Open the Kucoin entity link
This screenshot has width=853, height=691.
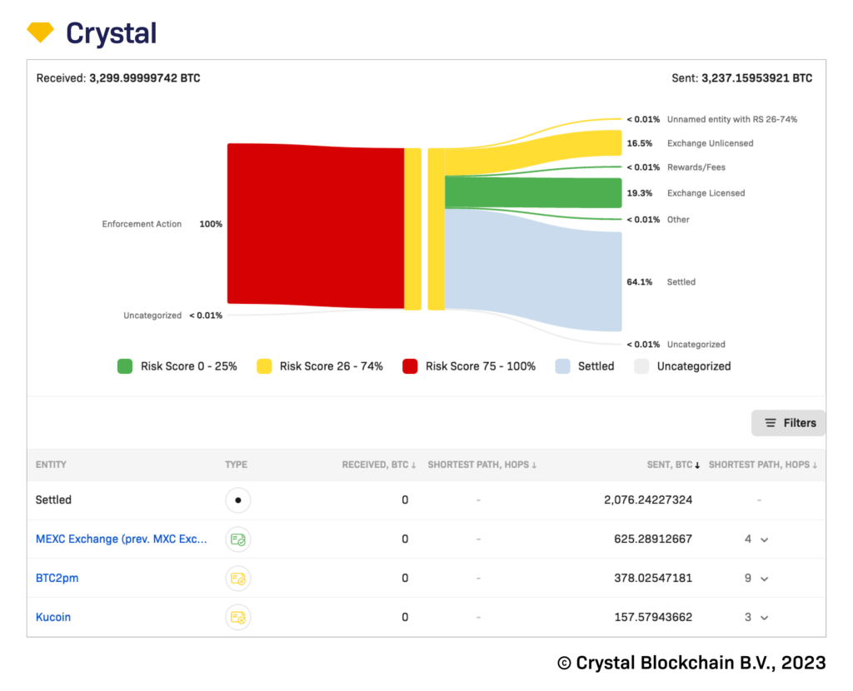53,618
